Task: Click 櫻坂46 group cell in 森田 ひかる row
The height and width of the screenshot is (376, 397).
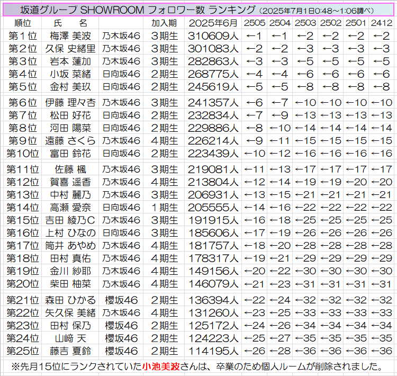Action: [121, 300]
